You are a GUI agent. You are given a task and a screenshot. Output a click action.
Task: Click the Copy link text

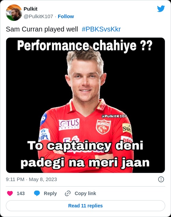coord(85,193)
